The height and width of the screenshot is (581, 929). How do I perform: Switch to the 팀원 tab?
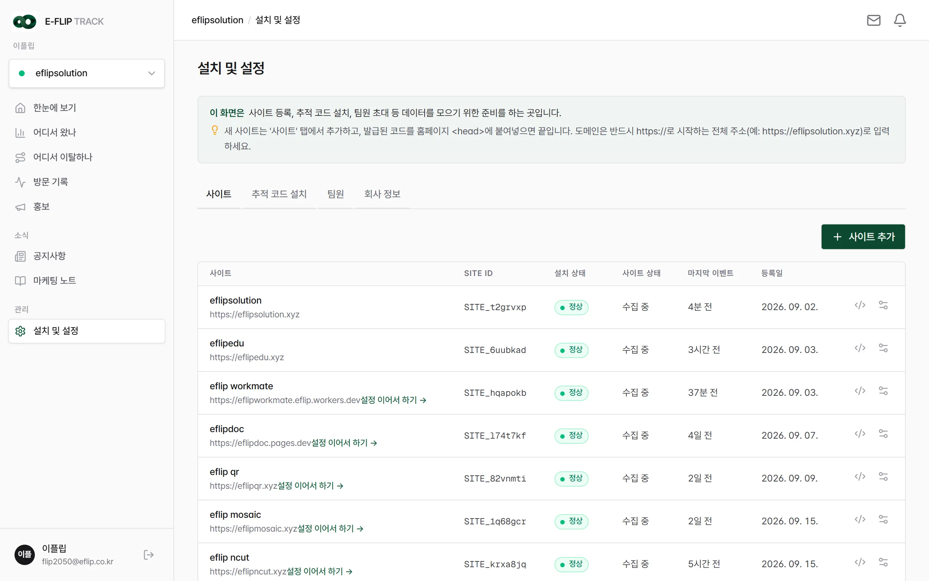(336, 194)
